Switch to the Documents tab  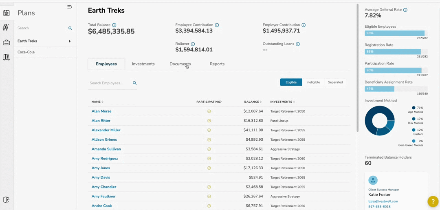pyautogui.click(x=180, y=64)
